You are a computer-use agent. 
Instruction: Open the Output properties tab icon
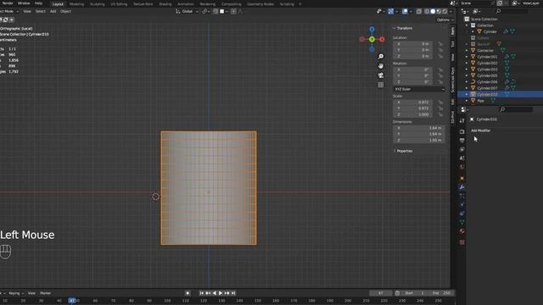click(x=462, y=141)
